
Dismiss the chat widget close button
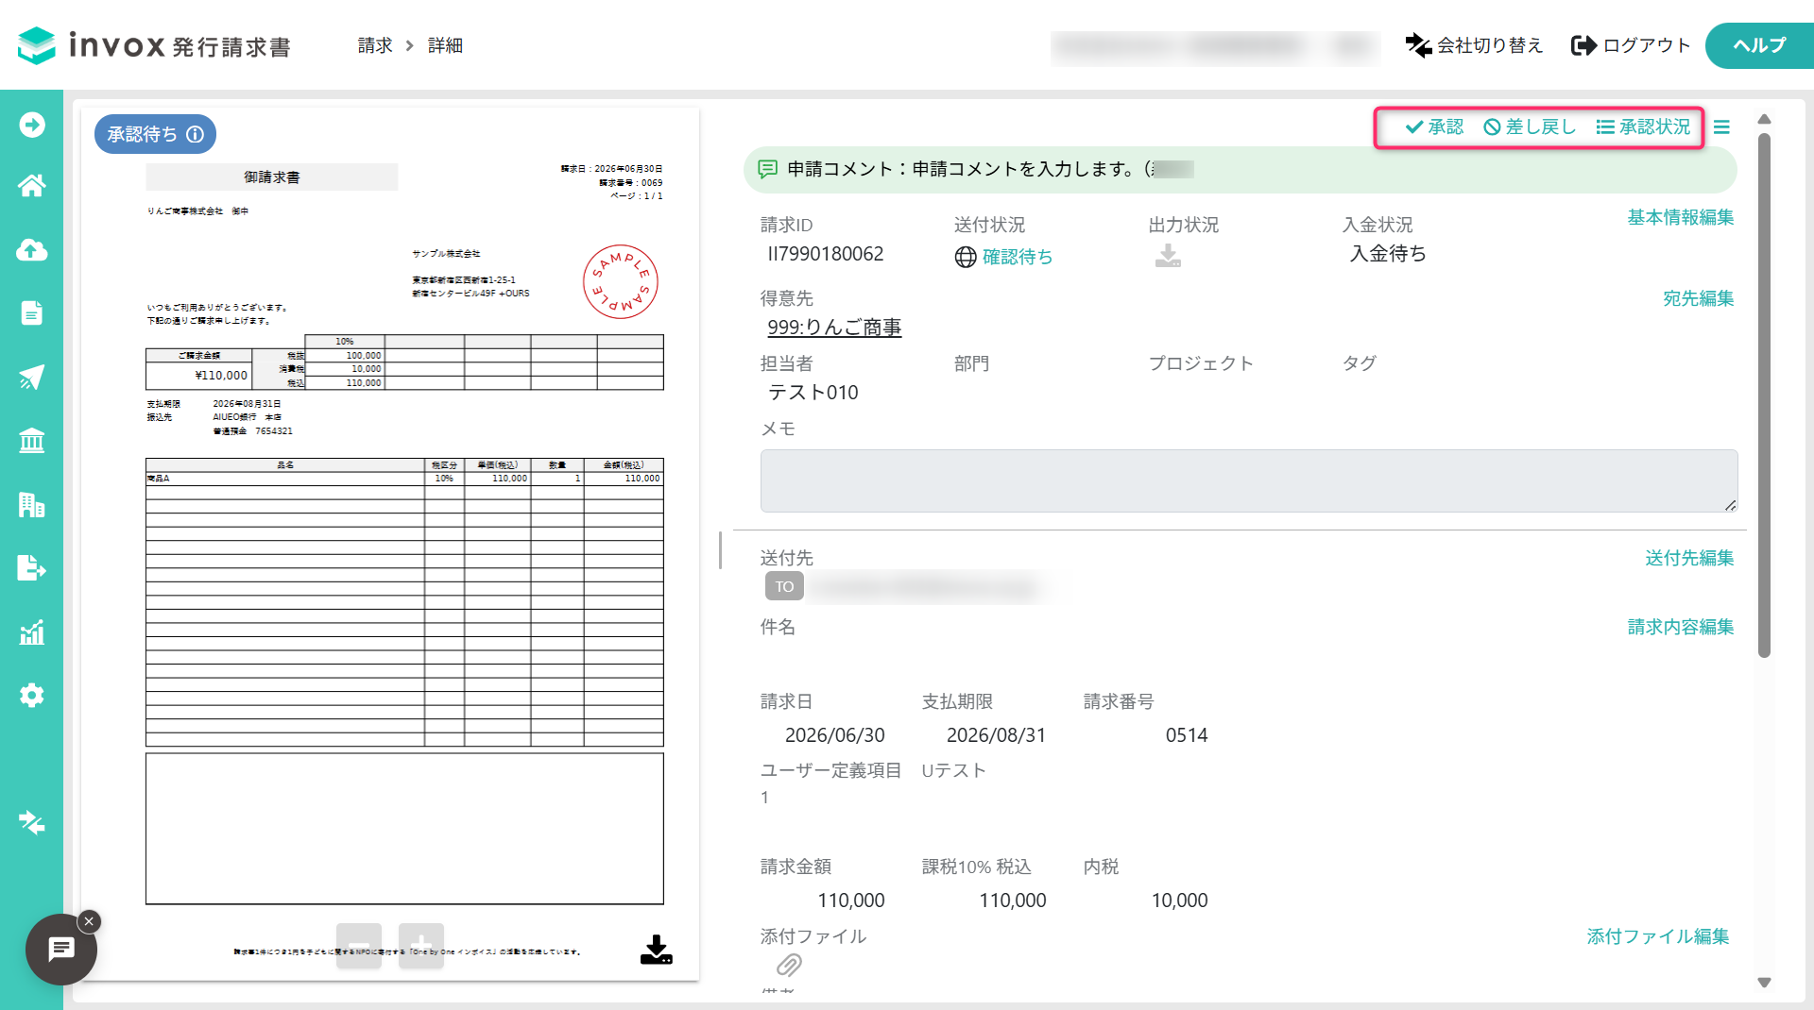tap(89, 921)
